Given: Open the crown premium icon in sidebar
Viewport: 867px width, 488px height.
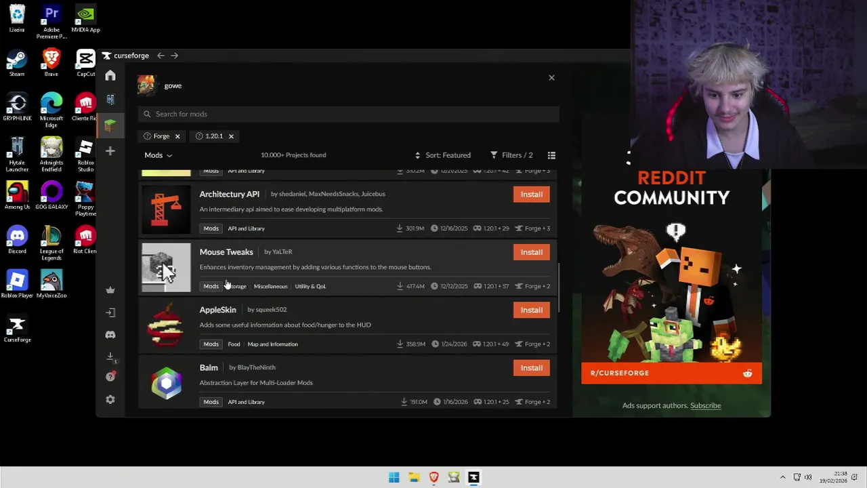Looking at the screenshot, I should click(x=110, y=290).
